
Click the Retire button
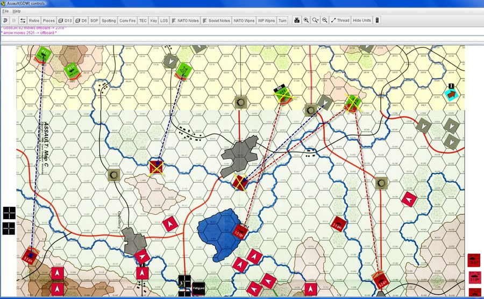[34, 20]
